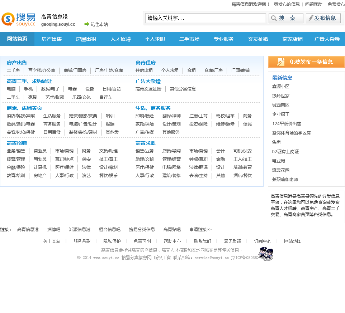This screenshot has height=313, width=345.
Task: Open 淄博吧 friend link
Action: click(x=54, y=230)
